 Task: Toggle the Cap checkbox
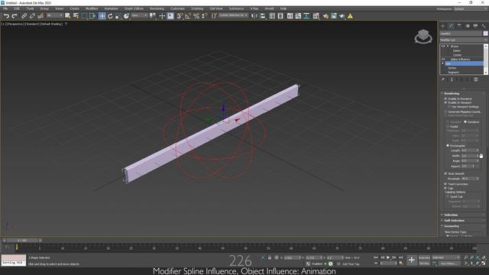pyautogui.click(x=445, y=189)
